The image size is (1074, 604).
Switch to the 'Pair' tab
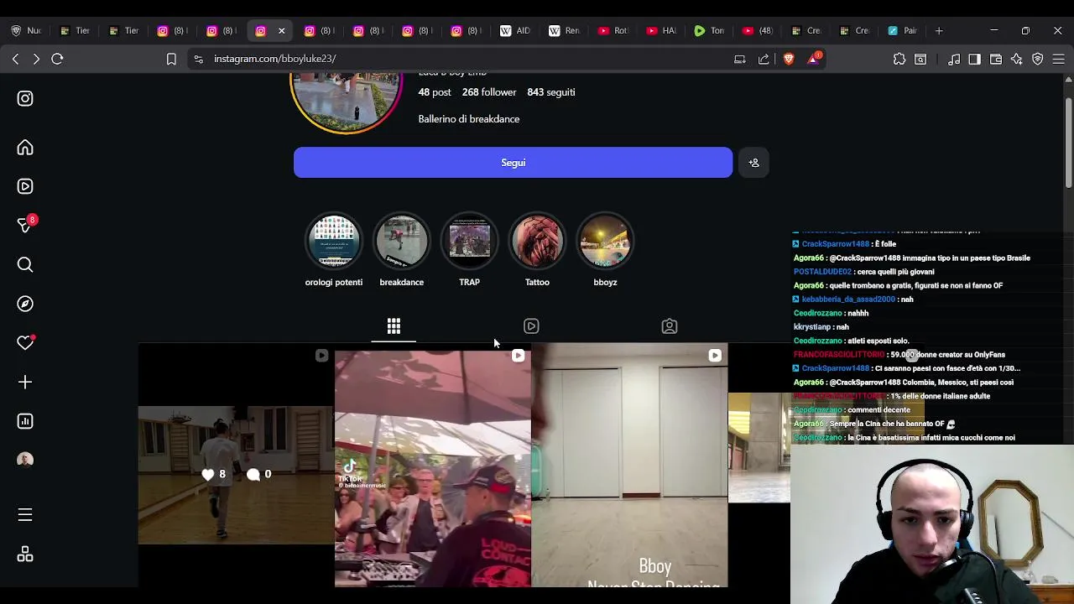click(x=903, y=31)
